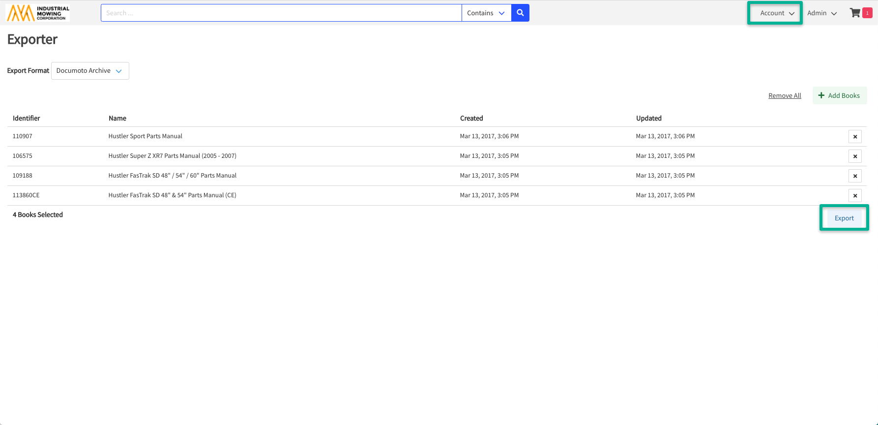Open the Contains search filter dropdown
Image resolution: width=878 pixels, height=425 pixels.
(x=486, y=13)
